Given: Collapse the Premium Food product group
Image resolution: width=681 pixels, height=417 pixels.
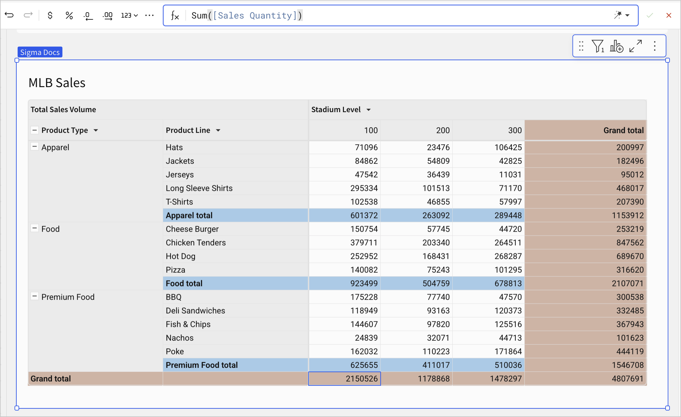Looking at the screenshot, I should [35, 296].
